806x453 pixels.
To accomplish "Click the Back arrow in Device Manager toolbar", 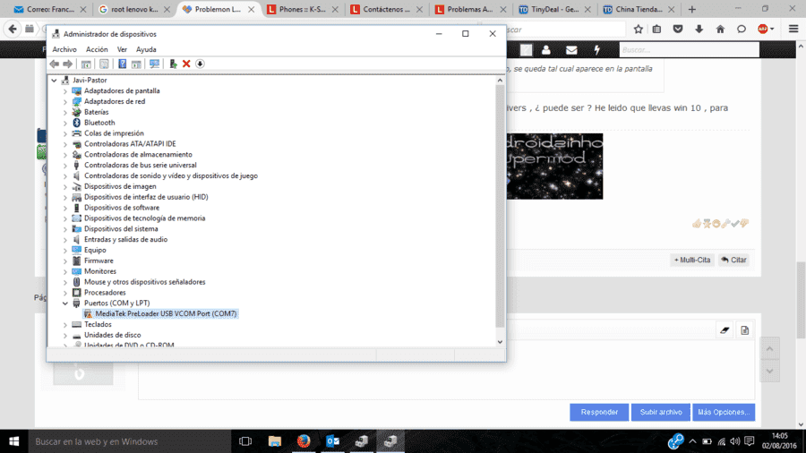I will (x=55, y=64).
